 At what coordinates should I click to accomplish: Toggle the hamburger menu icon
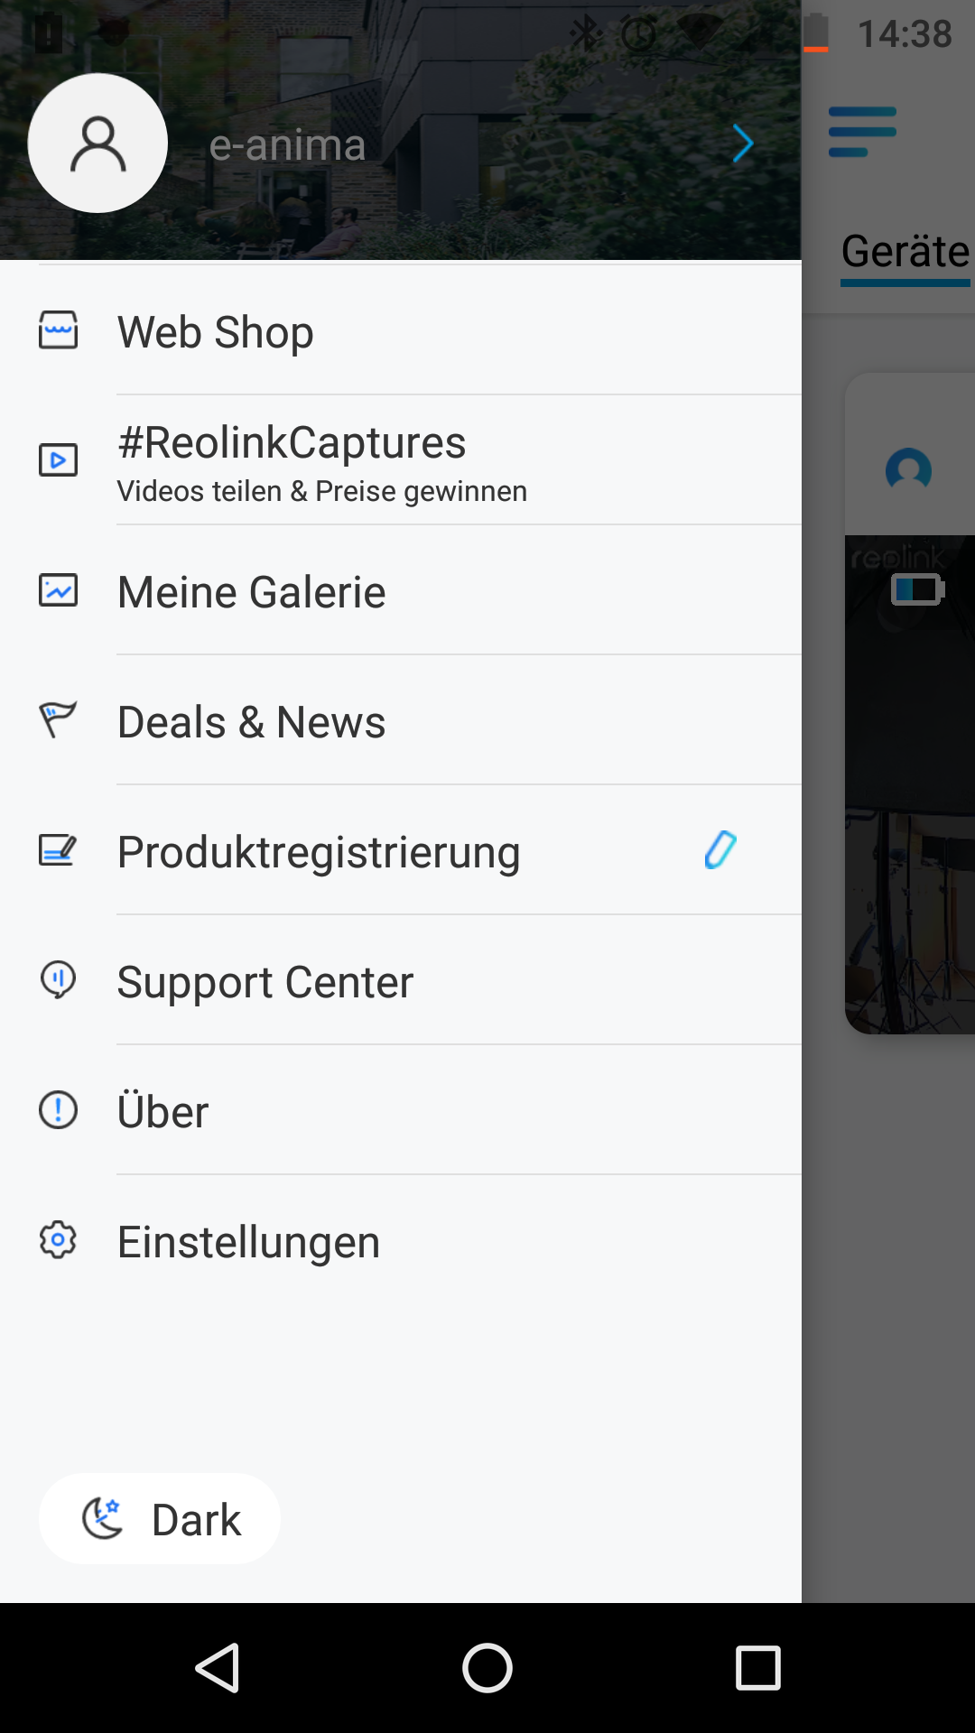click(862, 132)
